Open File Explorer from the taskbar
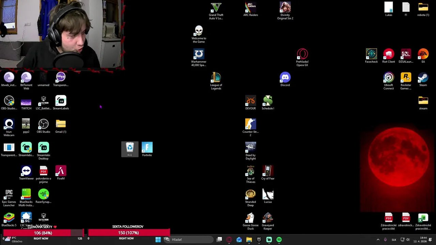The width and height of the screenshot is (436, 245). [x=249, y=240]
